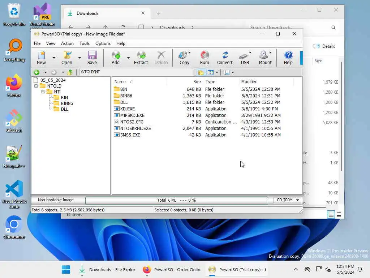Viewport: 370px width, 278px height.
Task: Open the View menu
Action: tap(51, 43)
